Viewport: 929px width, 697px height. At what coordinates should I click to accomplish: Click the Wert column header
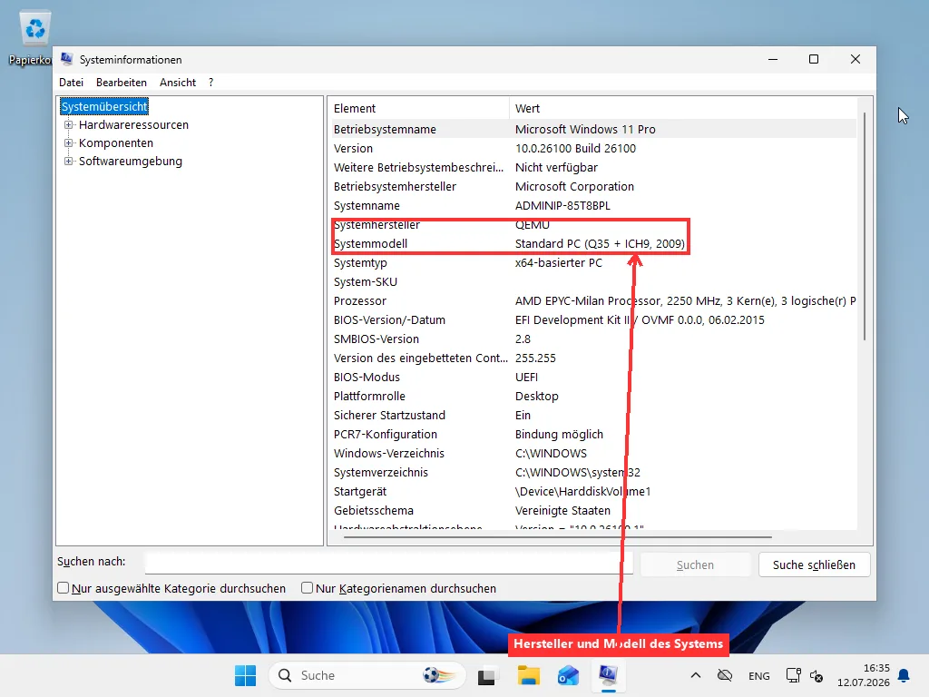coord(682,109)
